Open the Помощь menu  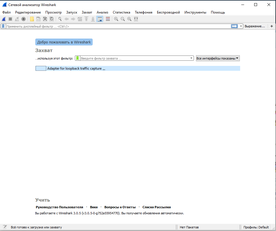(218, 12)
